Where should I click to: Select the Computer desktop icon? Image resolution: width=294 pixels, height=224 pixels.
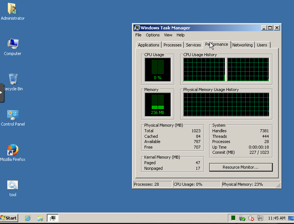click(13, 44)
